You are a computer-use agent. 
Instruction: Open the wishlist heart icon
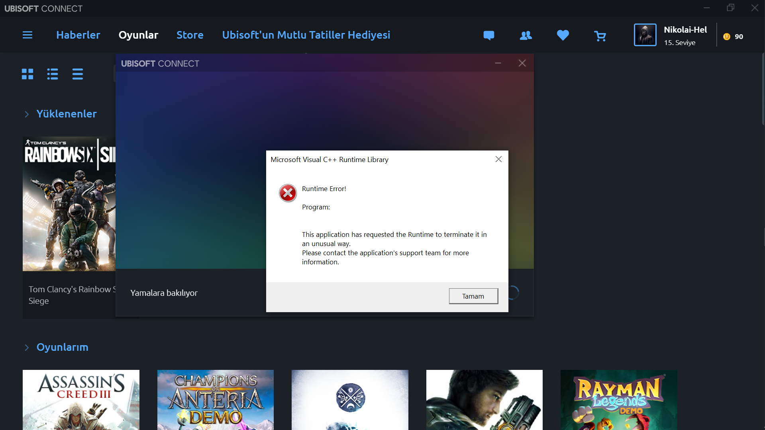(563, 35)
